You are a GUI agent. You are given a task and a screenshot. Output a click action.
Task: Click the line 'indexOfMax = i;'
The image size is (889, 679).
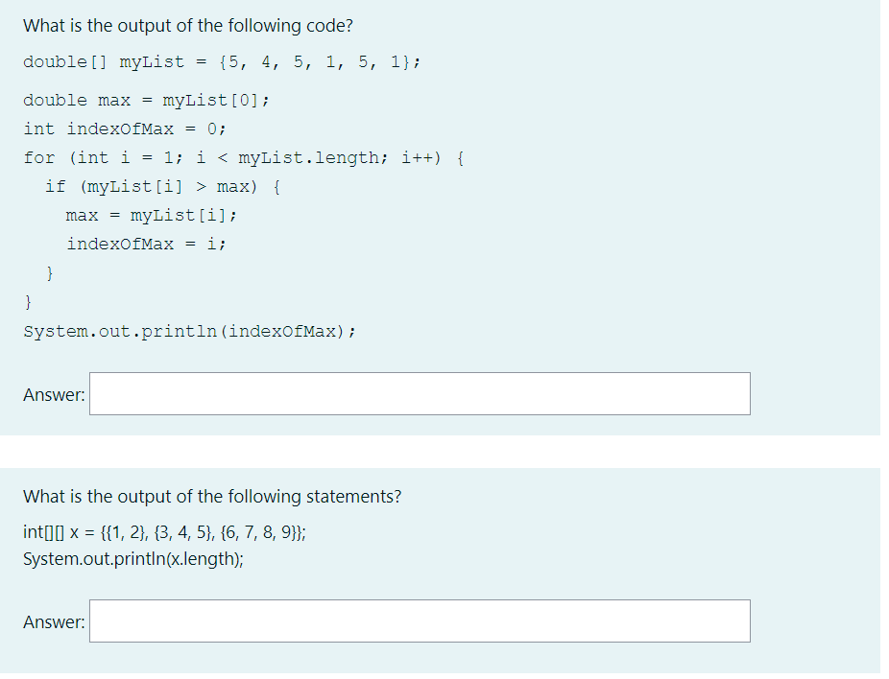(x=145, y=244)
